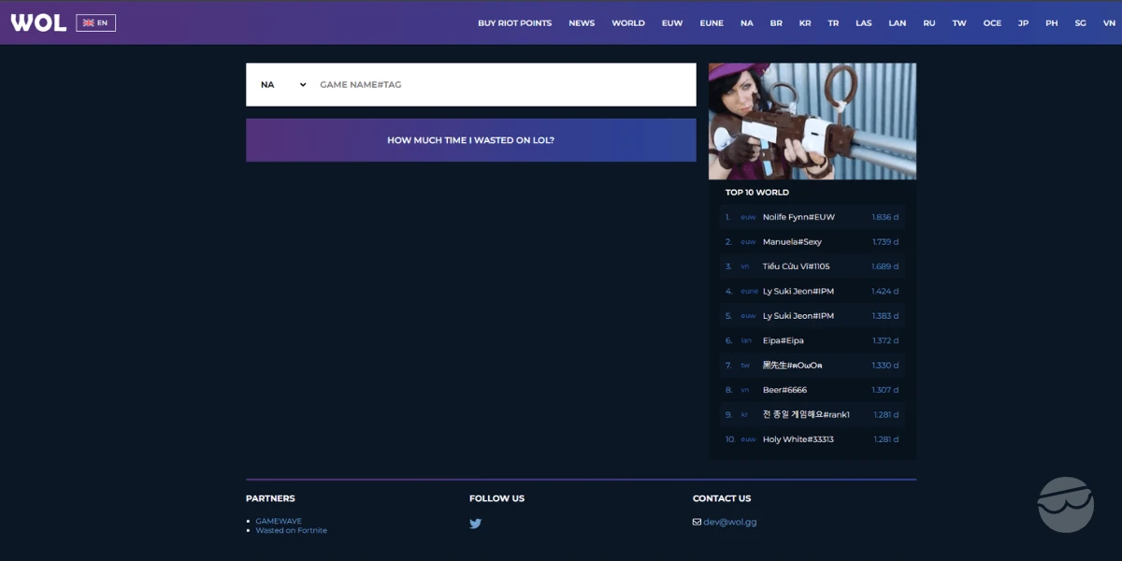The width and height of the screenshot is (1122, 561).
Task: Open the VN region ranking
Action: point(1107,23)
